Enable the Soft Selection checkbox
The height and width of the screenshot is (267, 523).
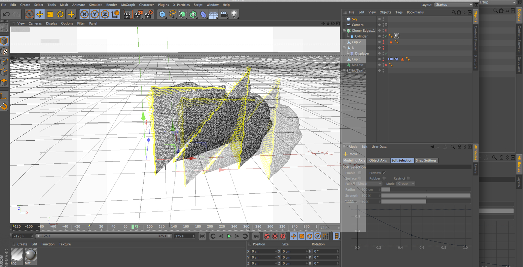coord(360,173)
